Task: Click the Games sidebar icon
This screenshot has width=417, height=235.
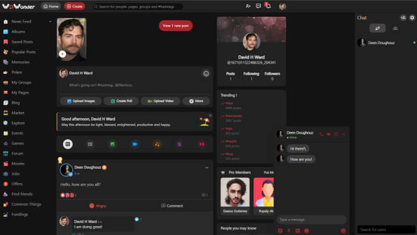Action: tap(5, 143)
